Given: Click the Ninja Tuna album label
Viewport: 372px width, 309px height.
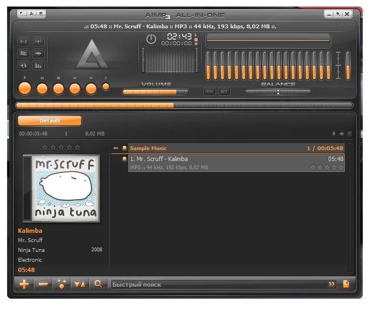Looking at the screenshot, I should [x=32, y=250].
